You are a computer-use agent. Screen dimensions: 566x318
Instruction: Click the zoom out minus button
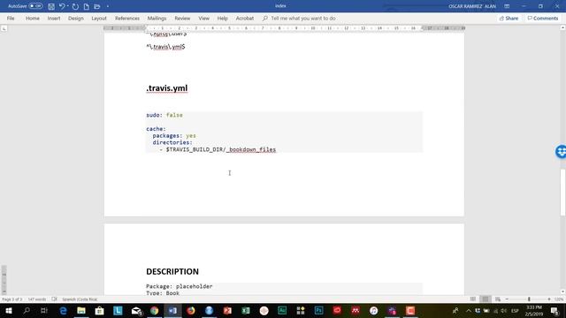(x=507, y=299)
